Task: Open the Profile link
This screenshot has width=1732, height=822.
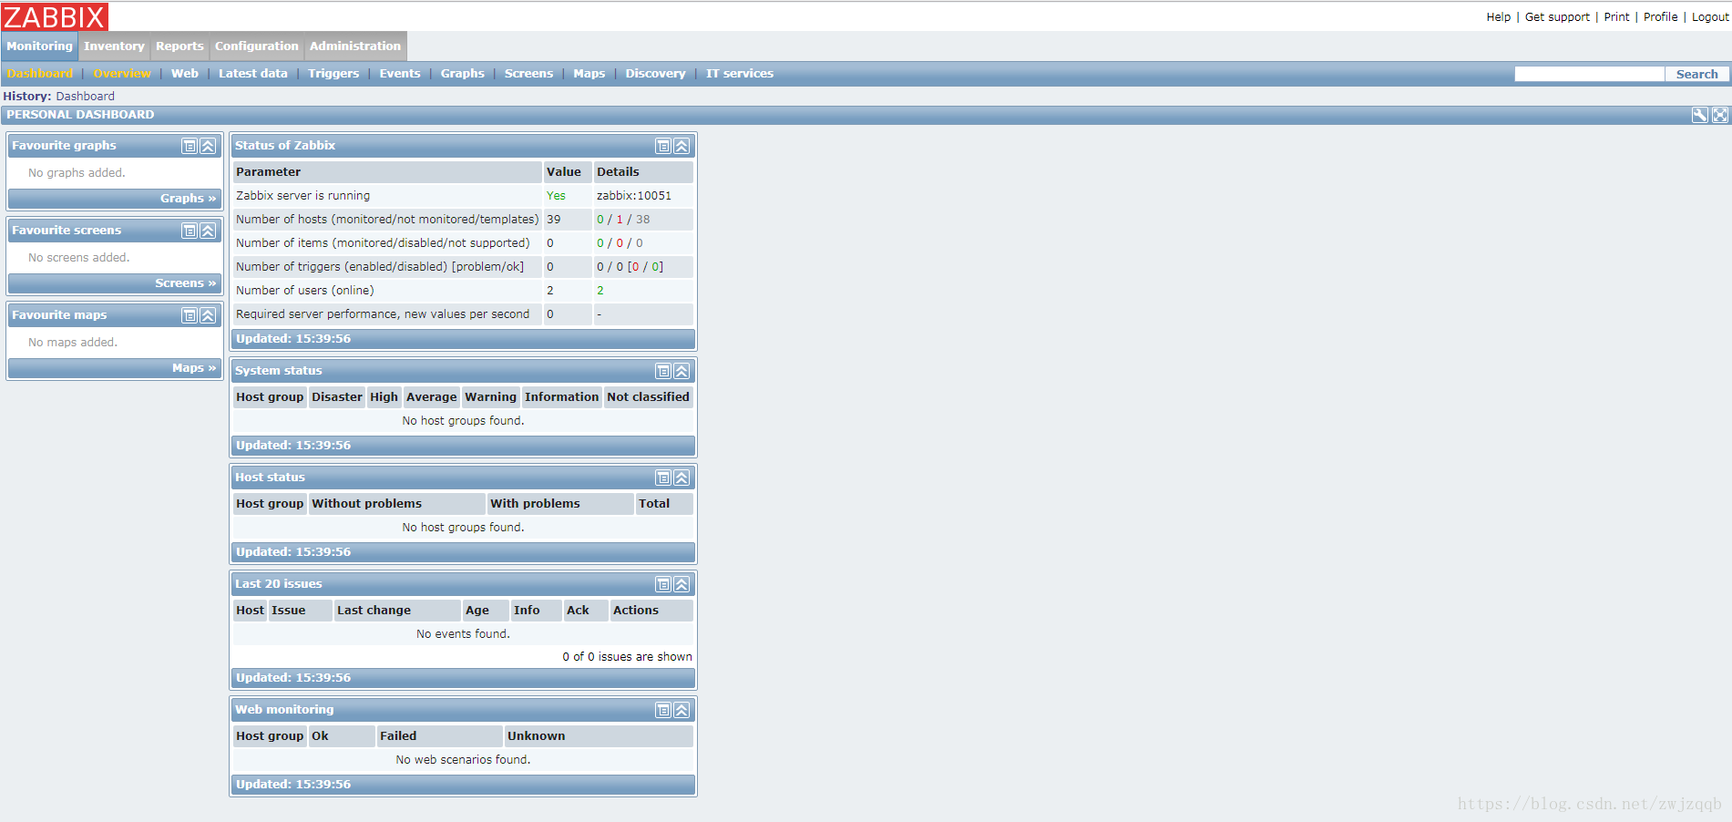Action: tap(1660, 16)
